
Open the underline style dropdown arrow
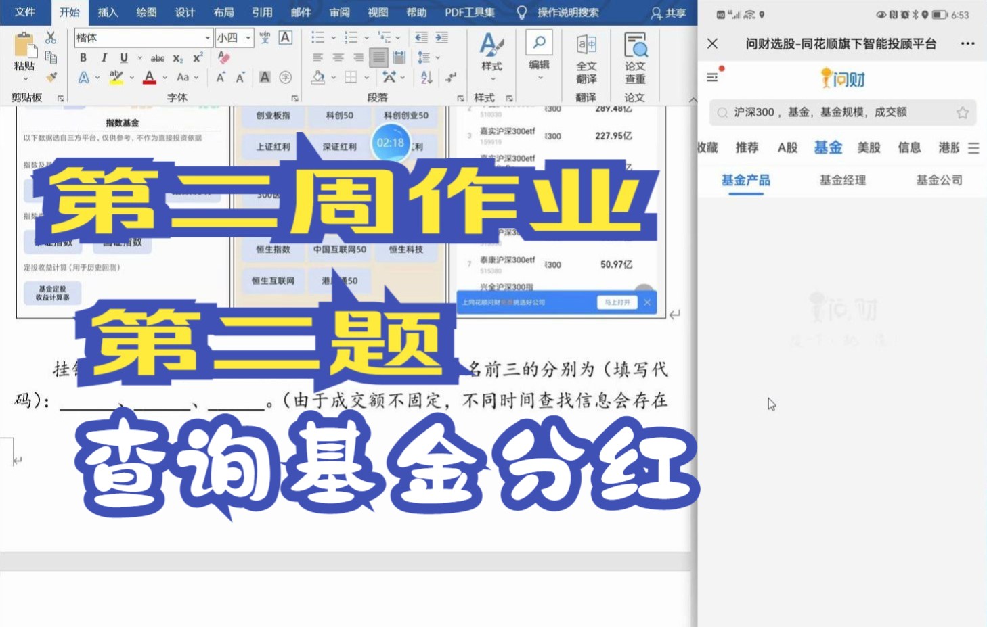pos(139,58)
